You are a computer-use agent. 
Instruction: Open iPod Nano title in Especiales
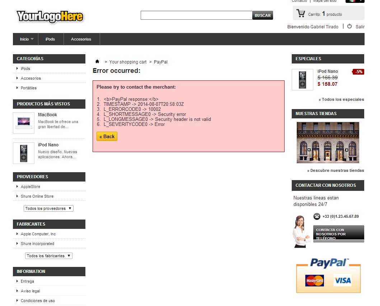coord(328,71)
